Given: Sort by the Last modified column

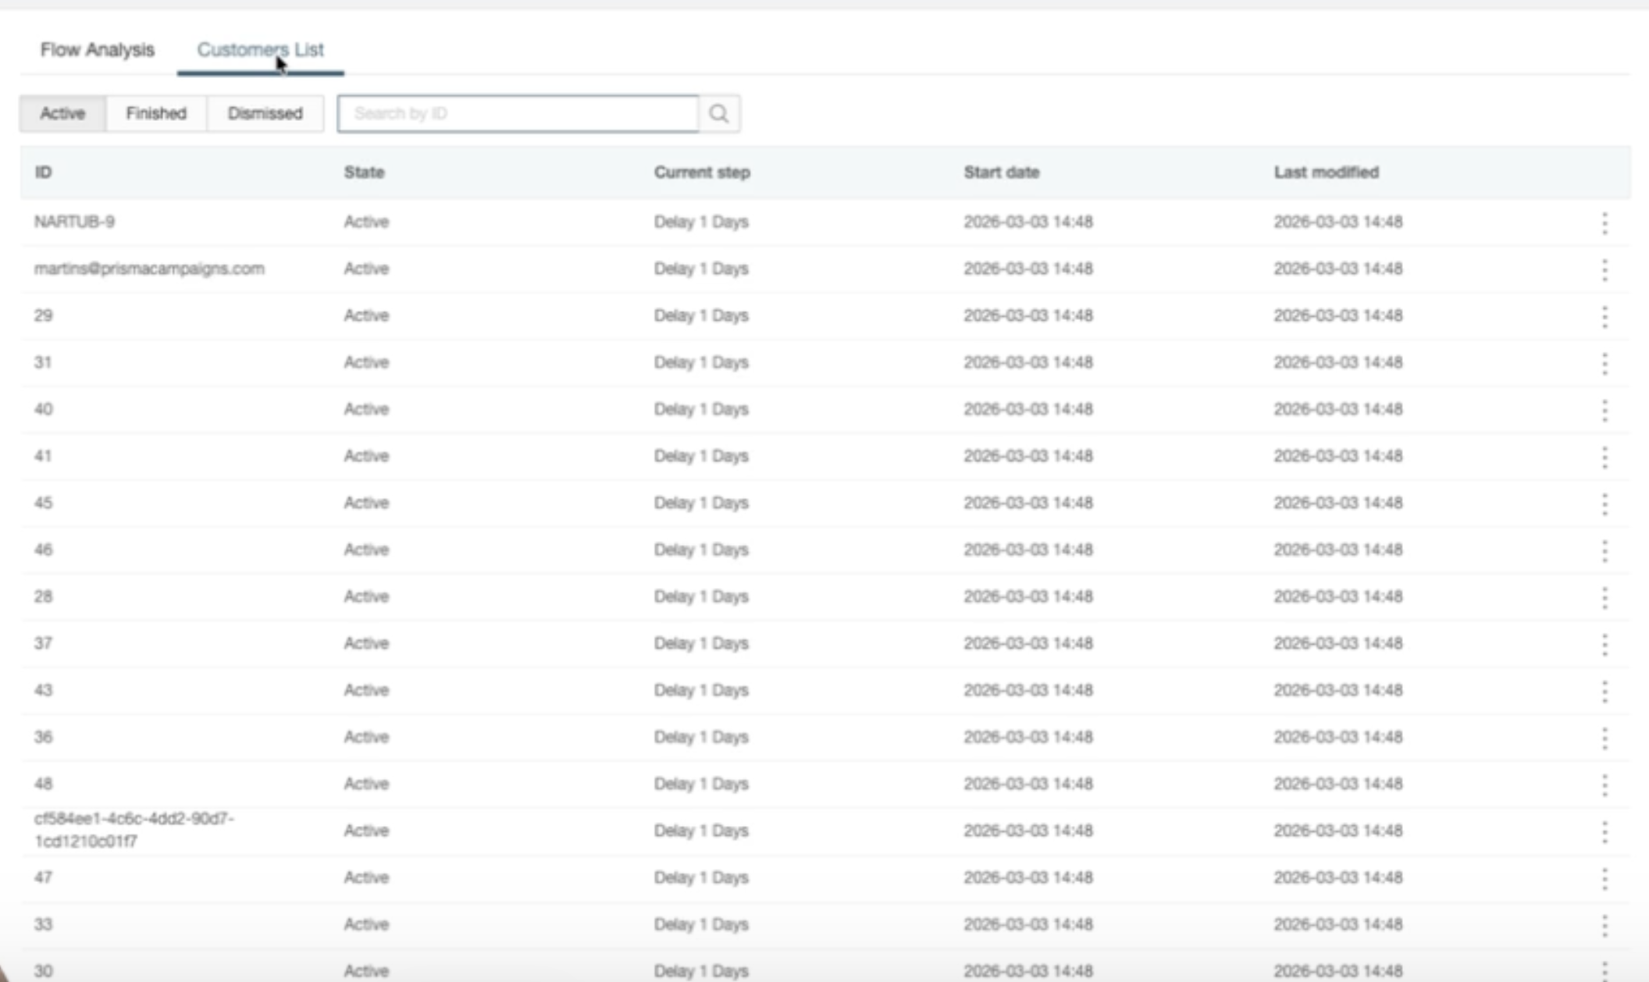Looking at the screenshot, I should point(1326,173).
